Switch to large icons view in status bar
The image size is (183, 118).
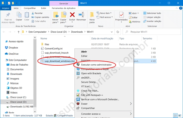pyautogui.click(x=180, y=115)
